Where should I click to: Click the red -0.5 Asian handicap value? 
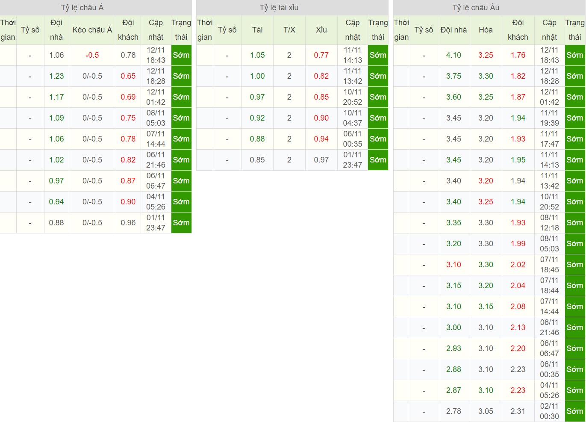92,55
